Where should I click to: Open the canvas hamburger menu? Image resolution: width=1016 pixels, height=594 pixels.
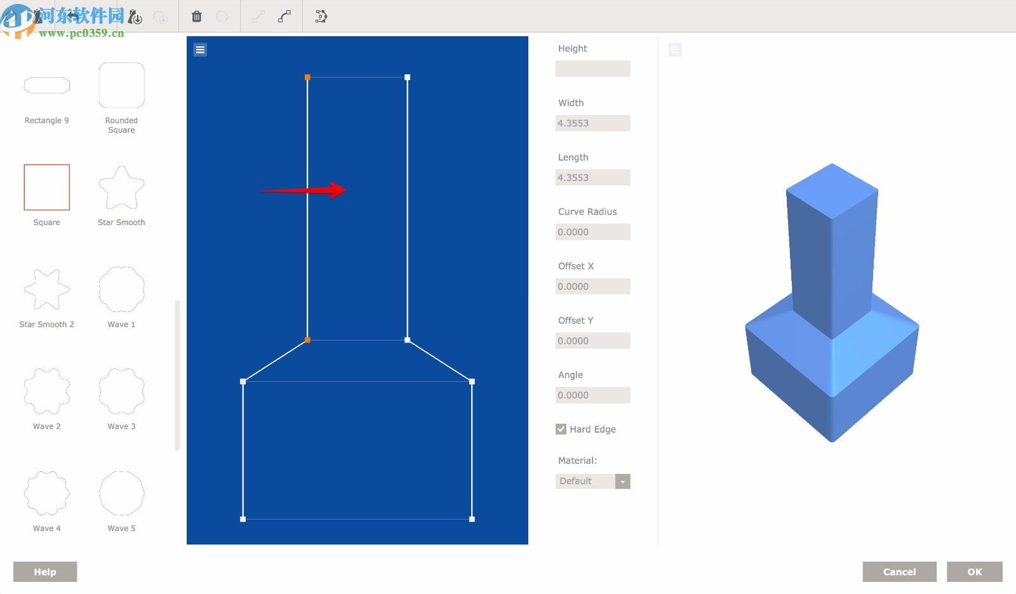pos(200,49)
